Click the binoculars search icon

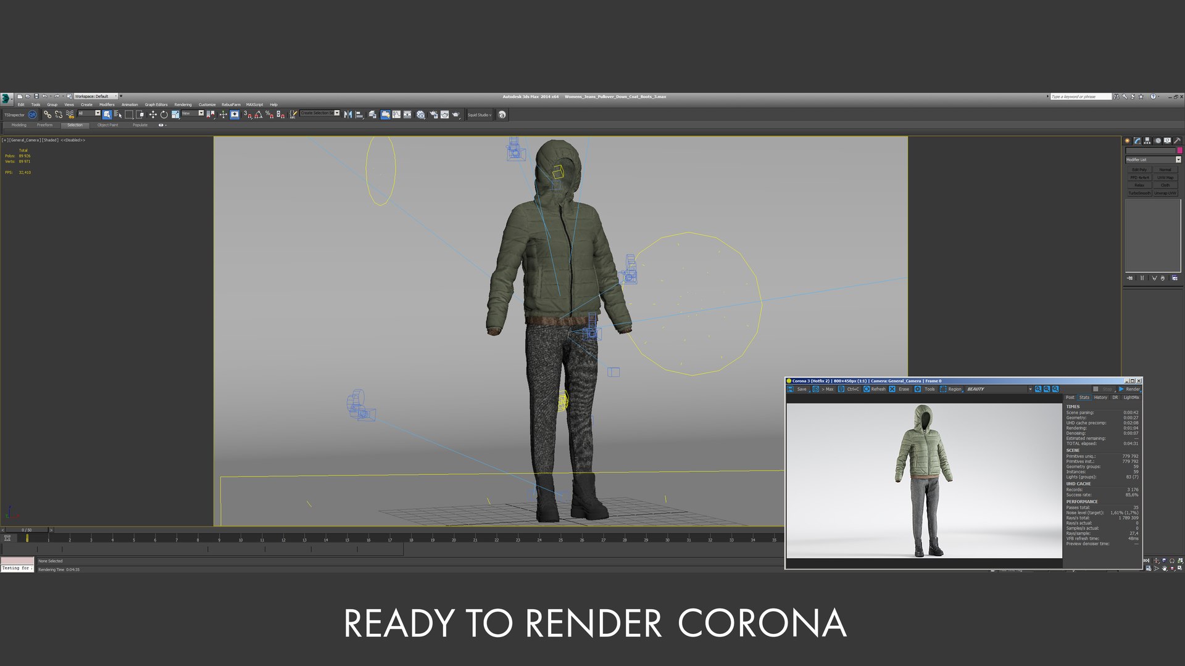click(1116, 97)
